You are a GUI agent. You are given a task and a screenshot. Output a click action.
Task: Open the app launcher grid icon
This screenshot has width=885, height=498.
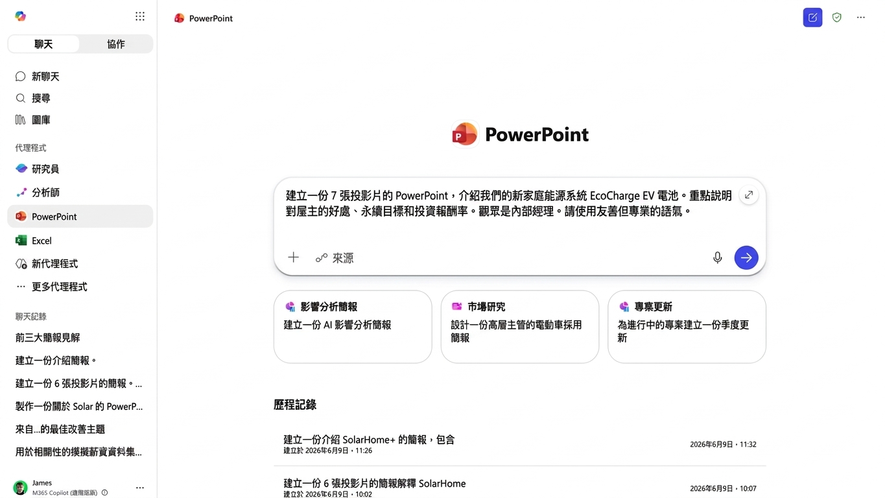click(140, 16)
